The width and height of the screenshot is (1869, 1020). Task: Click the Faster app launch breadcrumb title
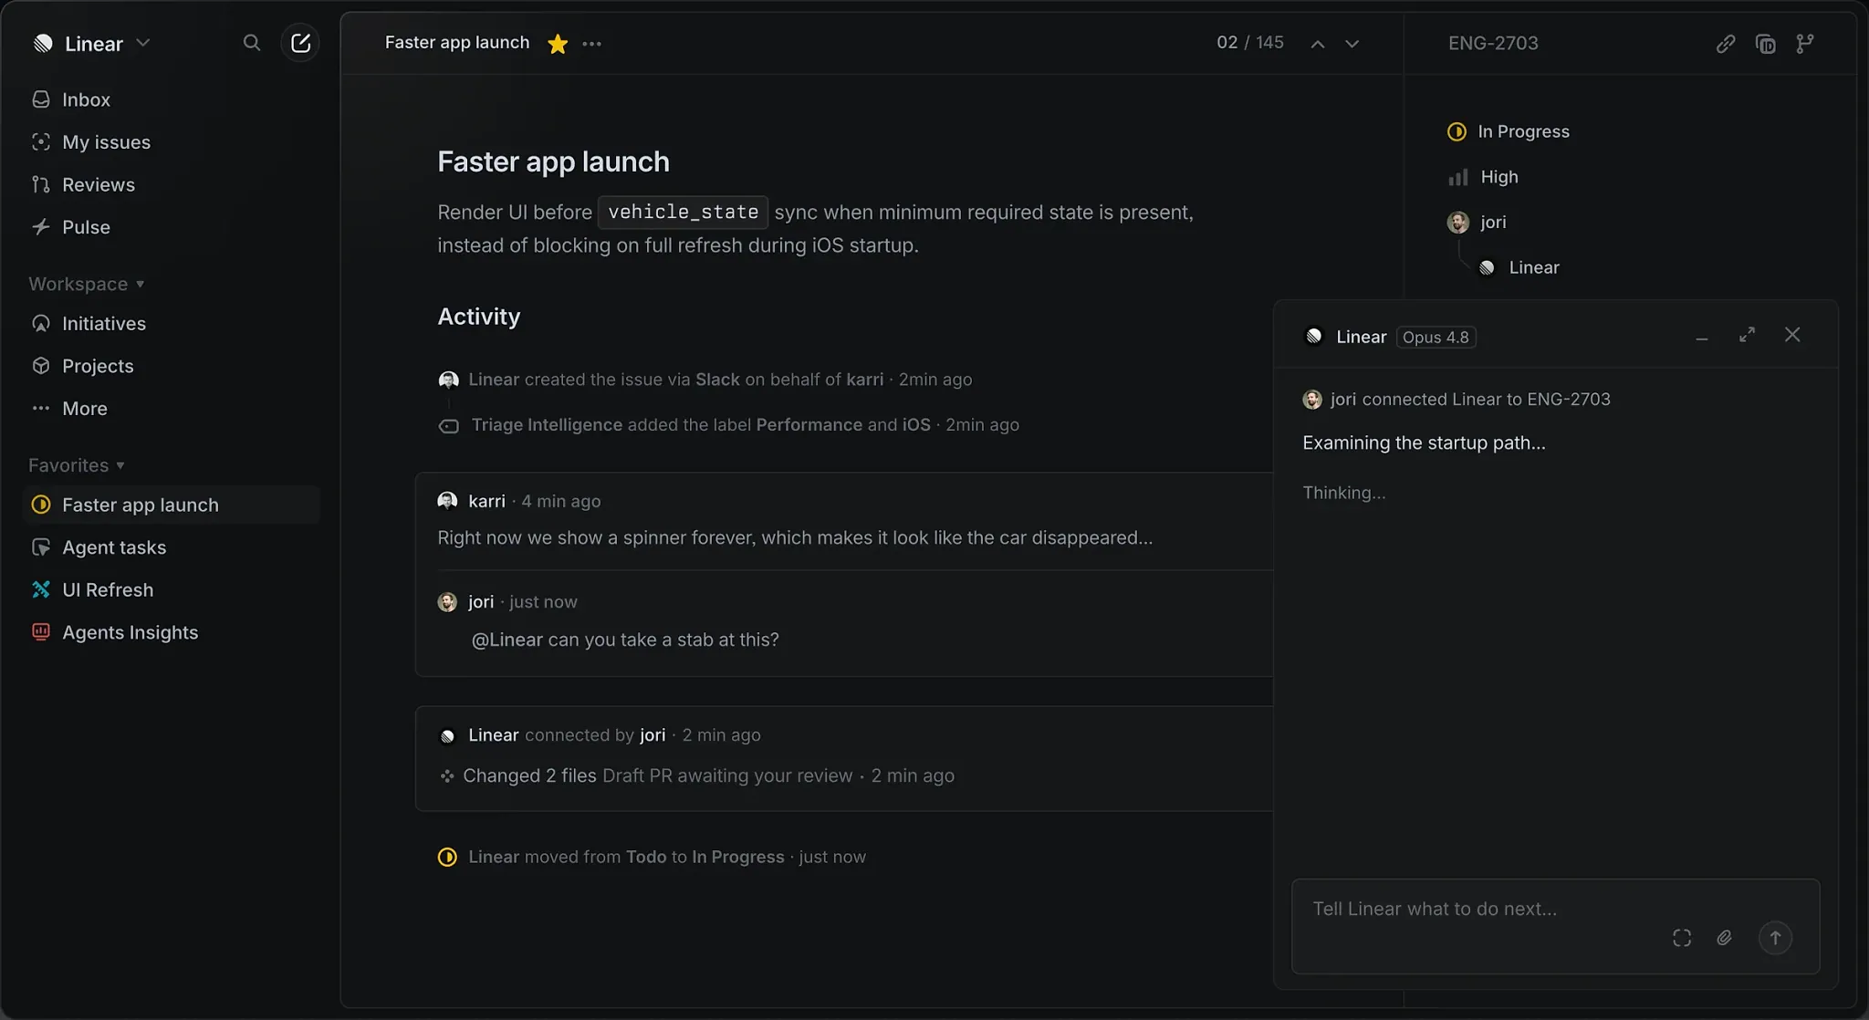tap(456, 43)
